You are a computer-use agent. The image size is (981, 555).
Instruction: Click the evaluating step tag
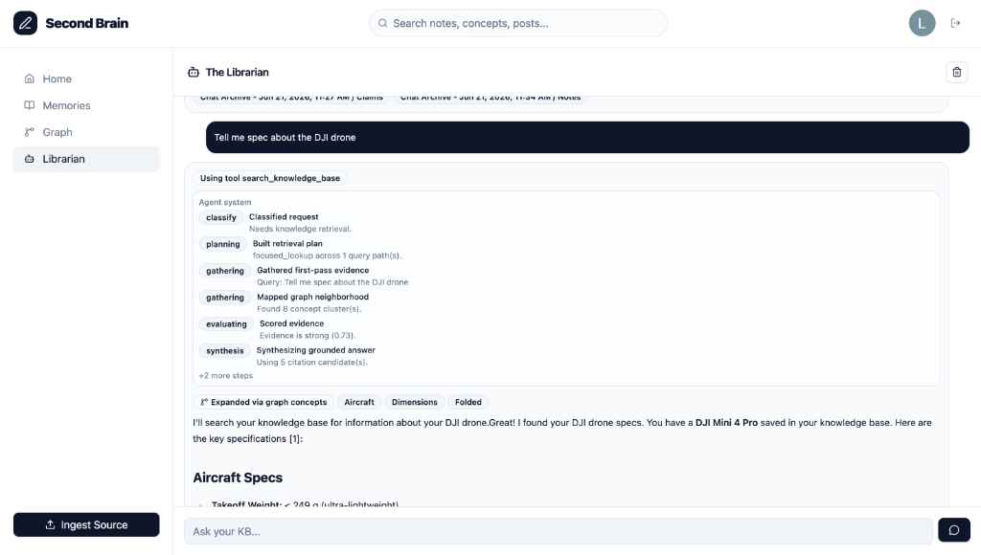226,324
